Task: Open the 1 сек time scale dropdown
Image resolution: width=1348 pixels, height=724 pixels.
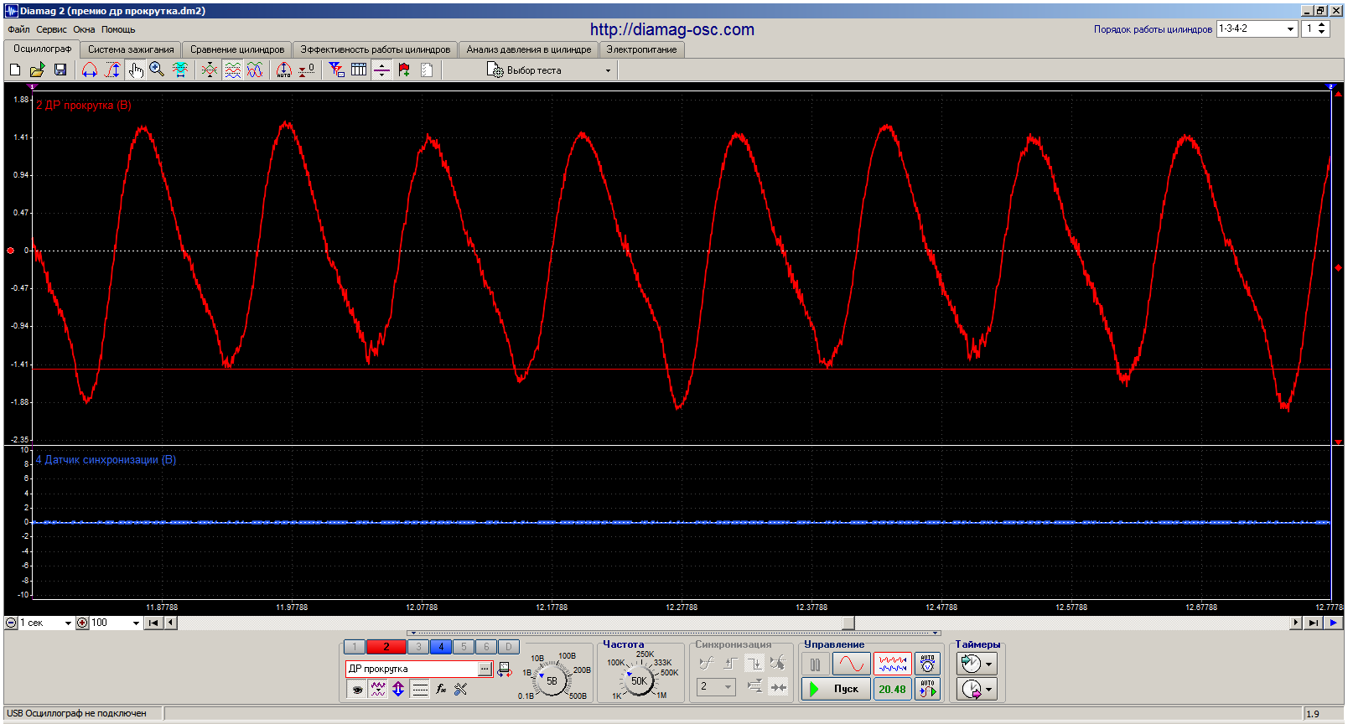Action: pos(45,623)
